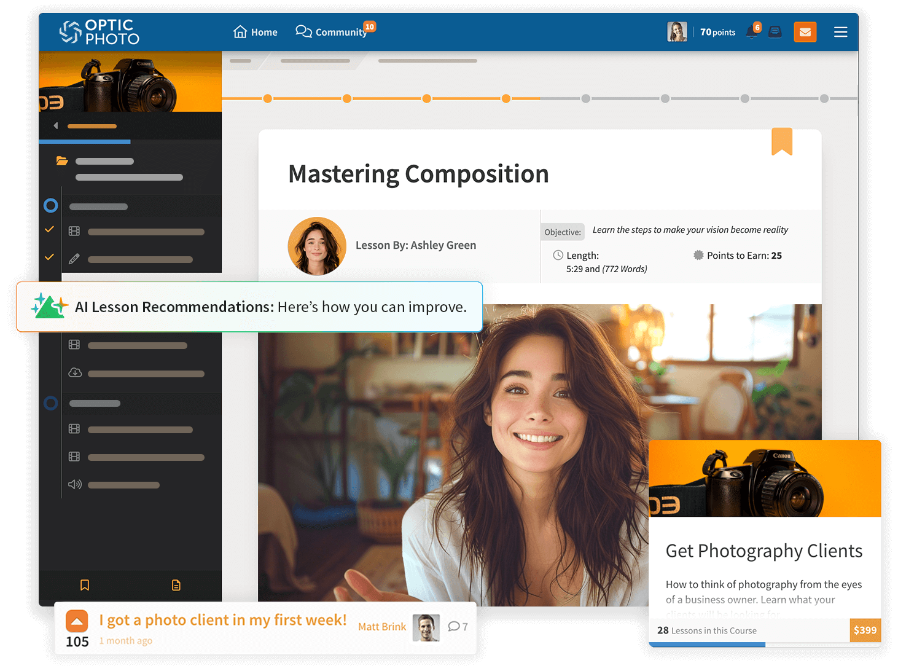The width and height of the screenshot is (898, 671).
Task: Open the audio speaker lesson
Action: click(75, 484)
